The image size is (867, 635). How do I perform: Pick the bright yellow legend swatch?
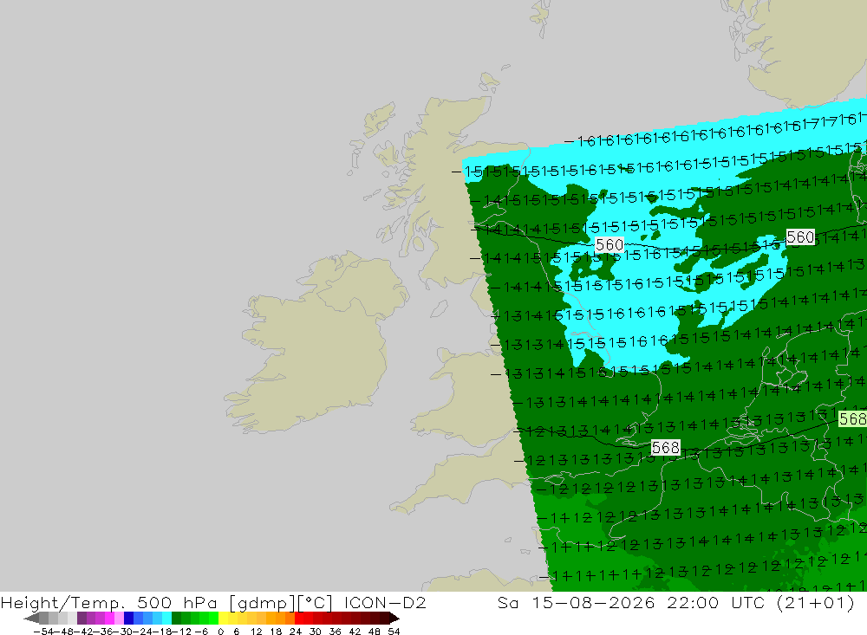(x=223, y=619)
